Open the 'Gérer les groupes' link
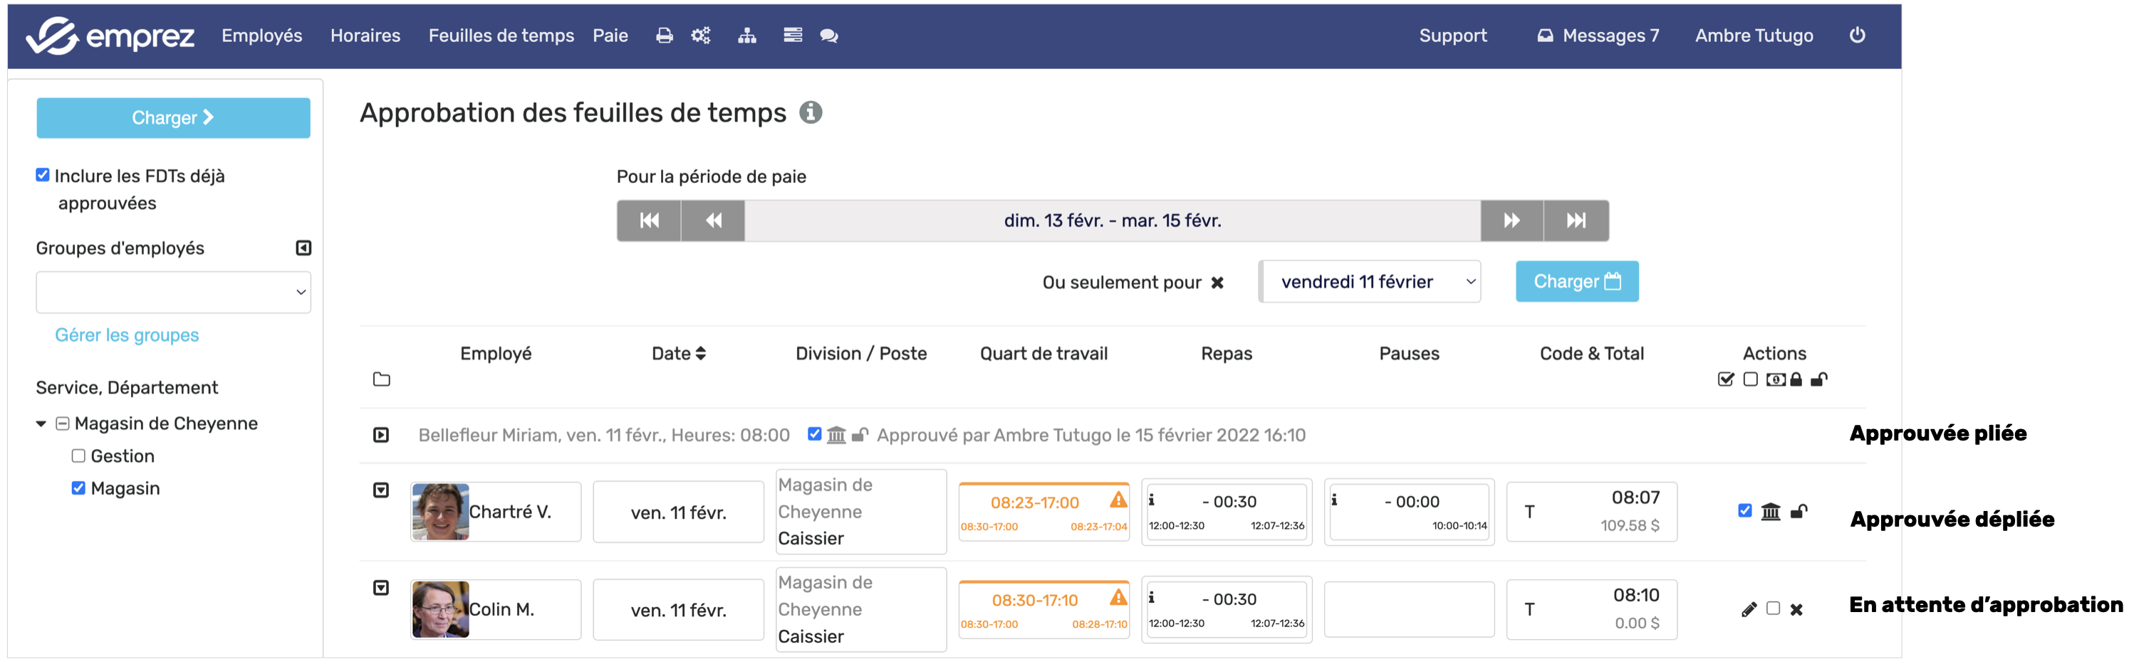Image resolution: width=2134 pixels, height=669 pixels. (127, 334)
